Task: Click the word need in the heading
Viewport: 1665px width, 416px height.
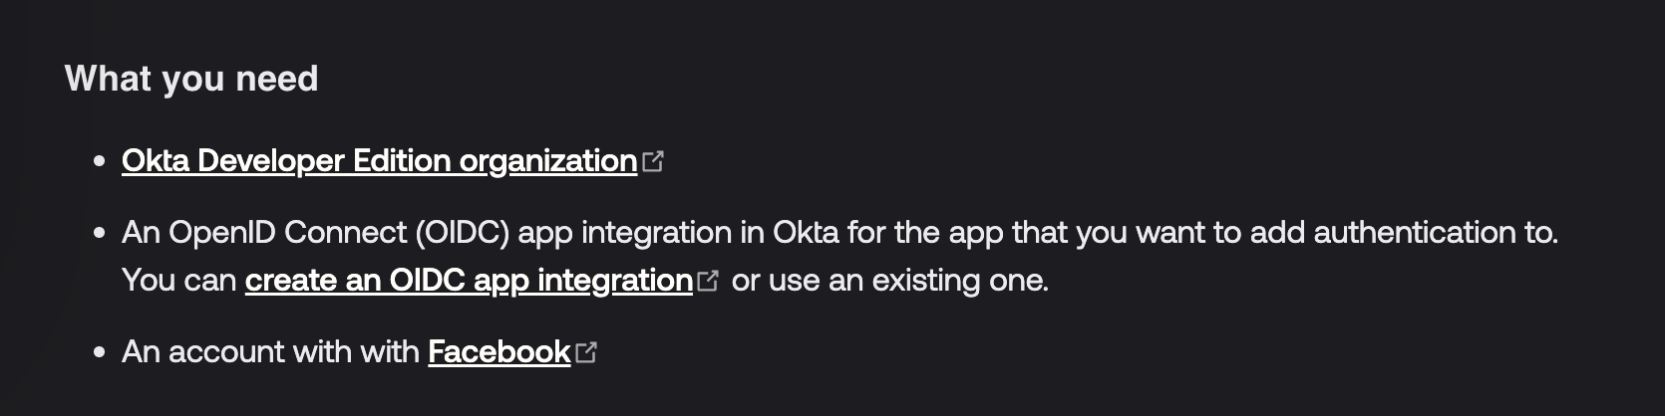Action: (x=276, y=79)
